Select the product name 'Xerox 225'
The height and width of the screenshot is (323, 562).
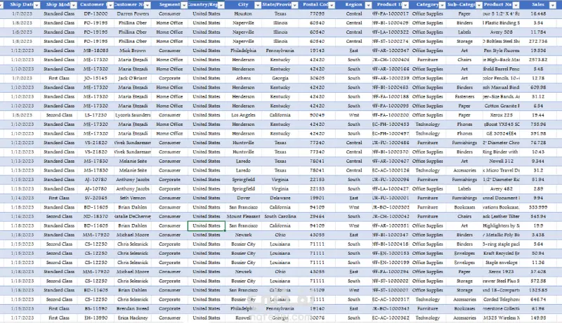(501, 115)
